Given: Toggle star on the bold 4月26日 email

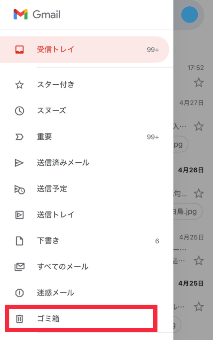Looking at the screenshot, I should pyautogui.click(x=199, y=194).
